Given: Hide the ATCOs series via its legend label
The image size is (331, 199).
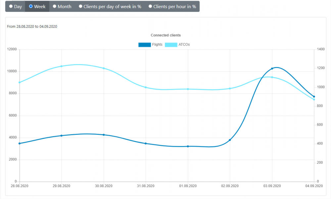Looking at the screenshot, I should click(x=184, y=45).
